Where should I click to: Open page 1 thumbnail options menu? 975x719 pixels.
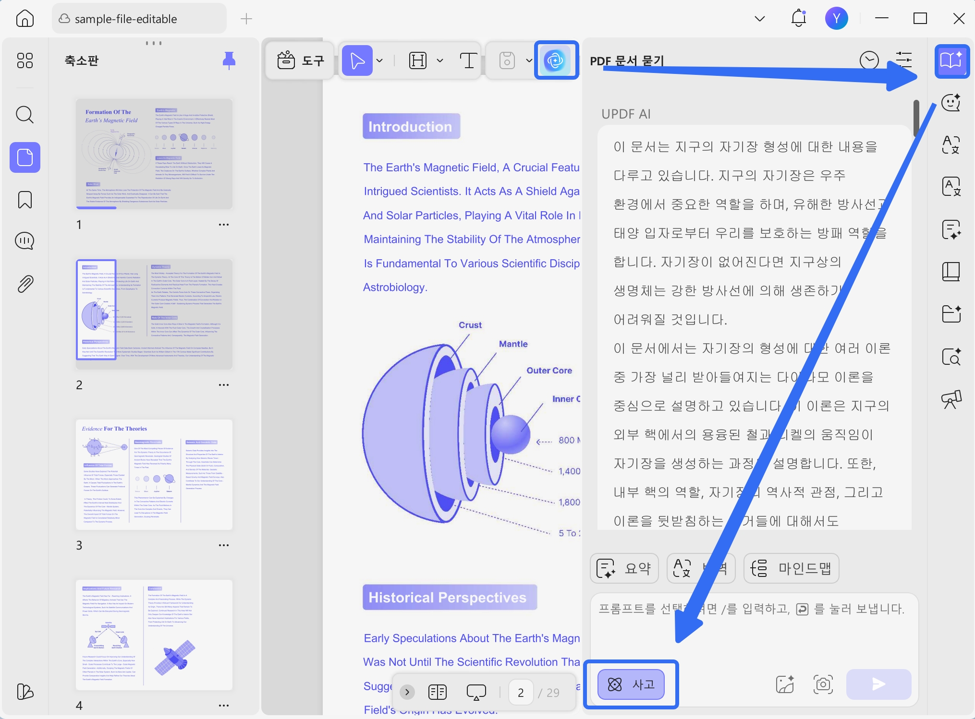tap(224, 225)
